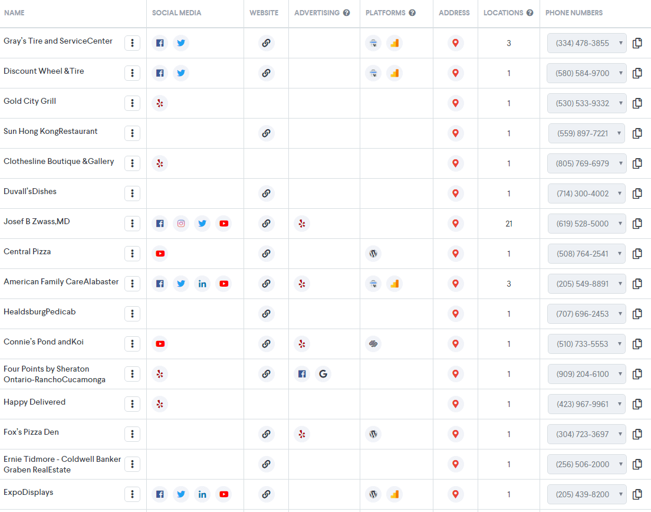Click the PHONE NUMBERS column header
The height and width of the screenshot is (512, 651).
574,13
